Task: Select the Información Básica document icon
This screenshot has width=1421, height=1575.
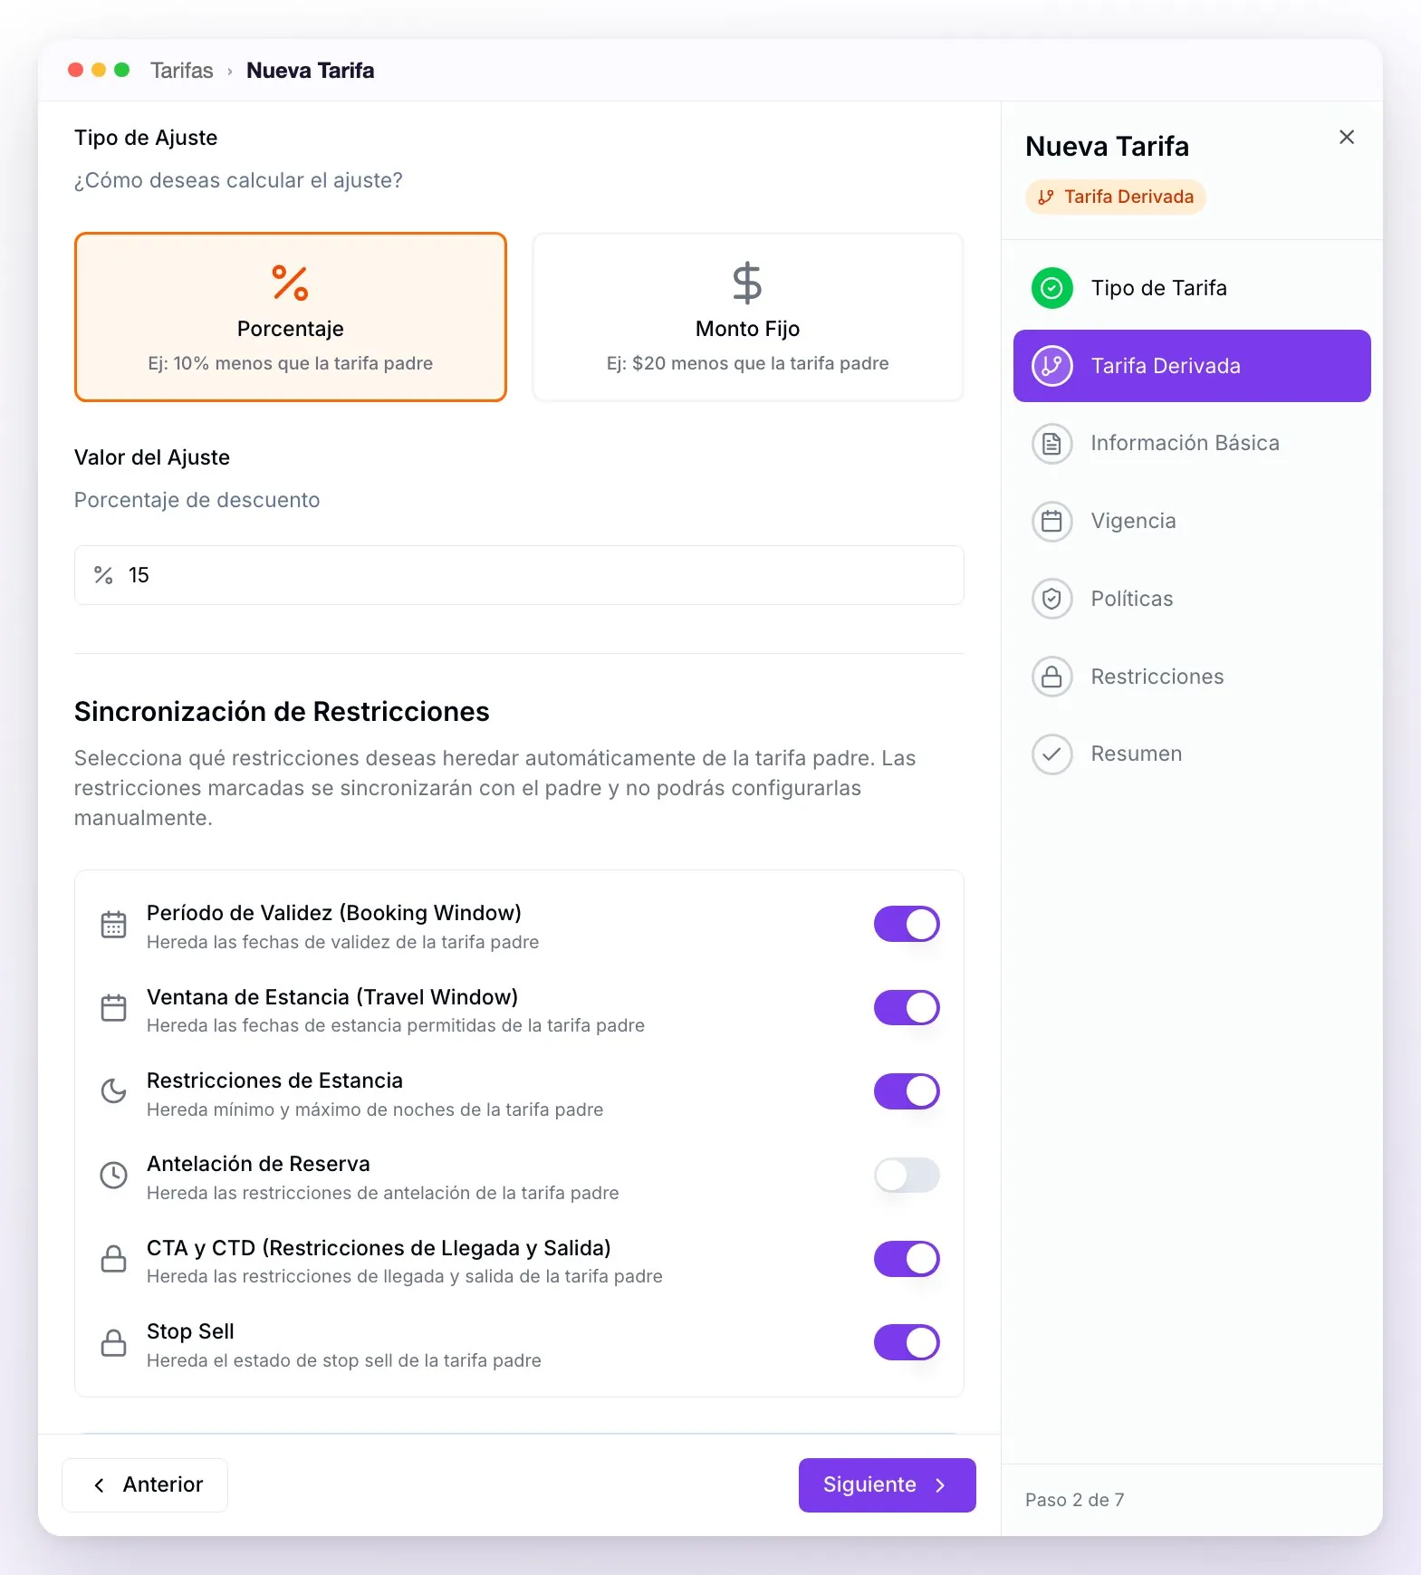Action: click(x=1051, y=444)
